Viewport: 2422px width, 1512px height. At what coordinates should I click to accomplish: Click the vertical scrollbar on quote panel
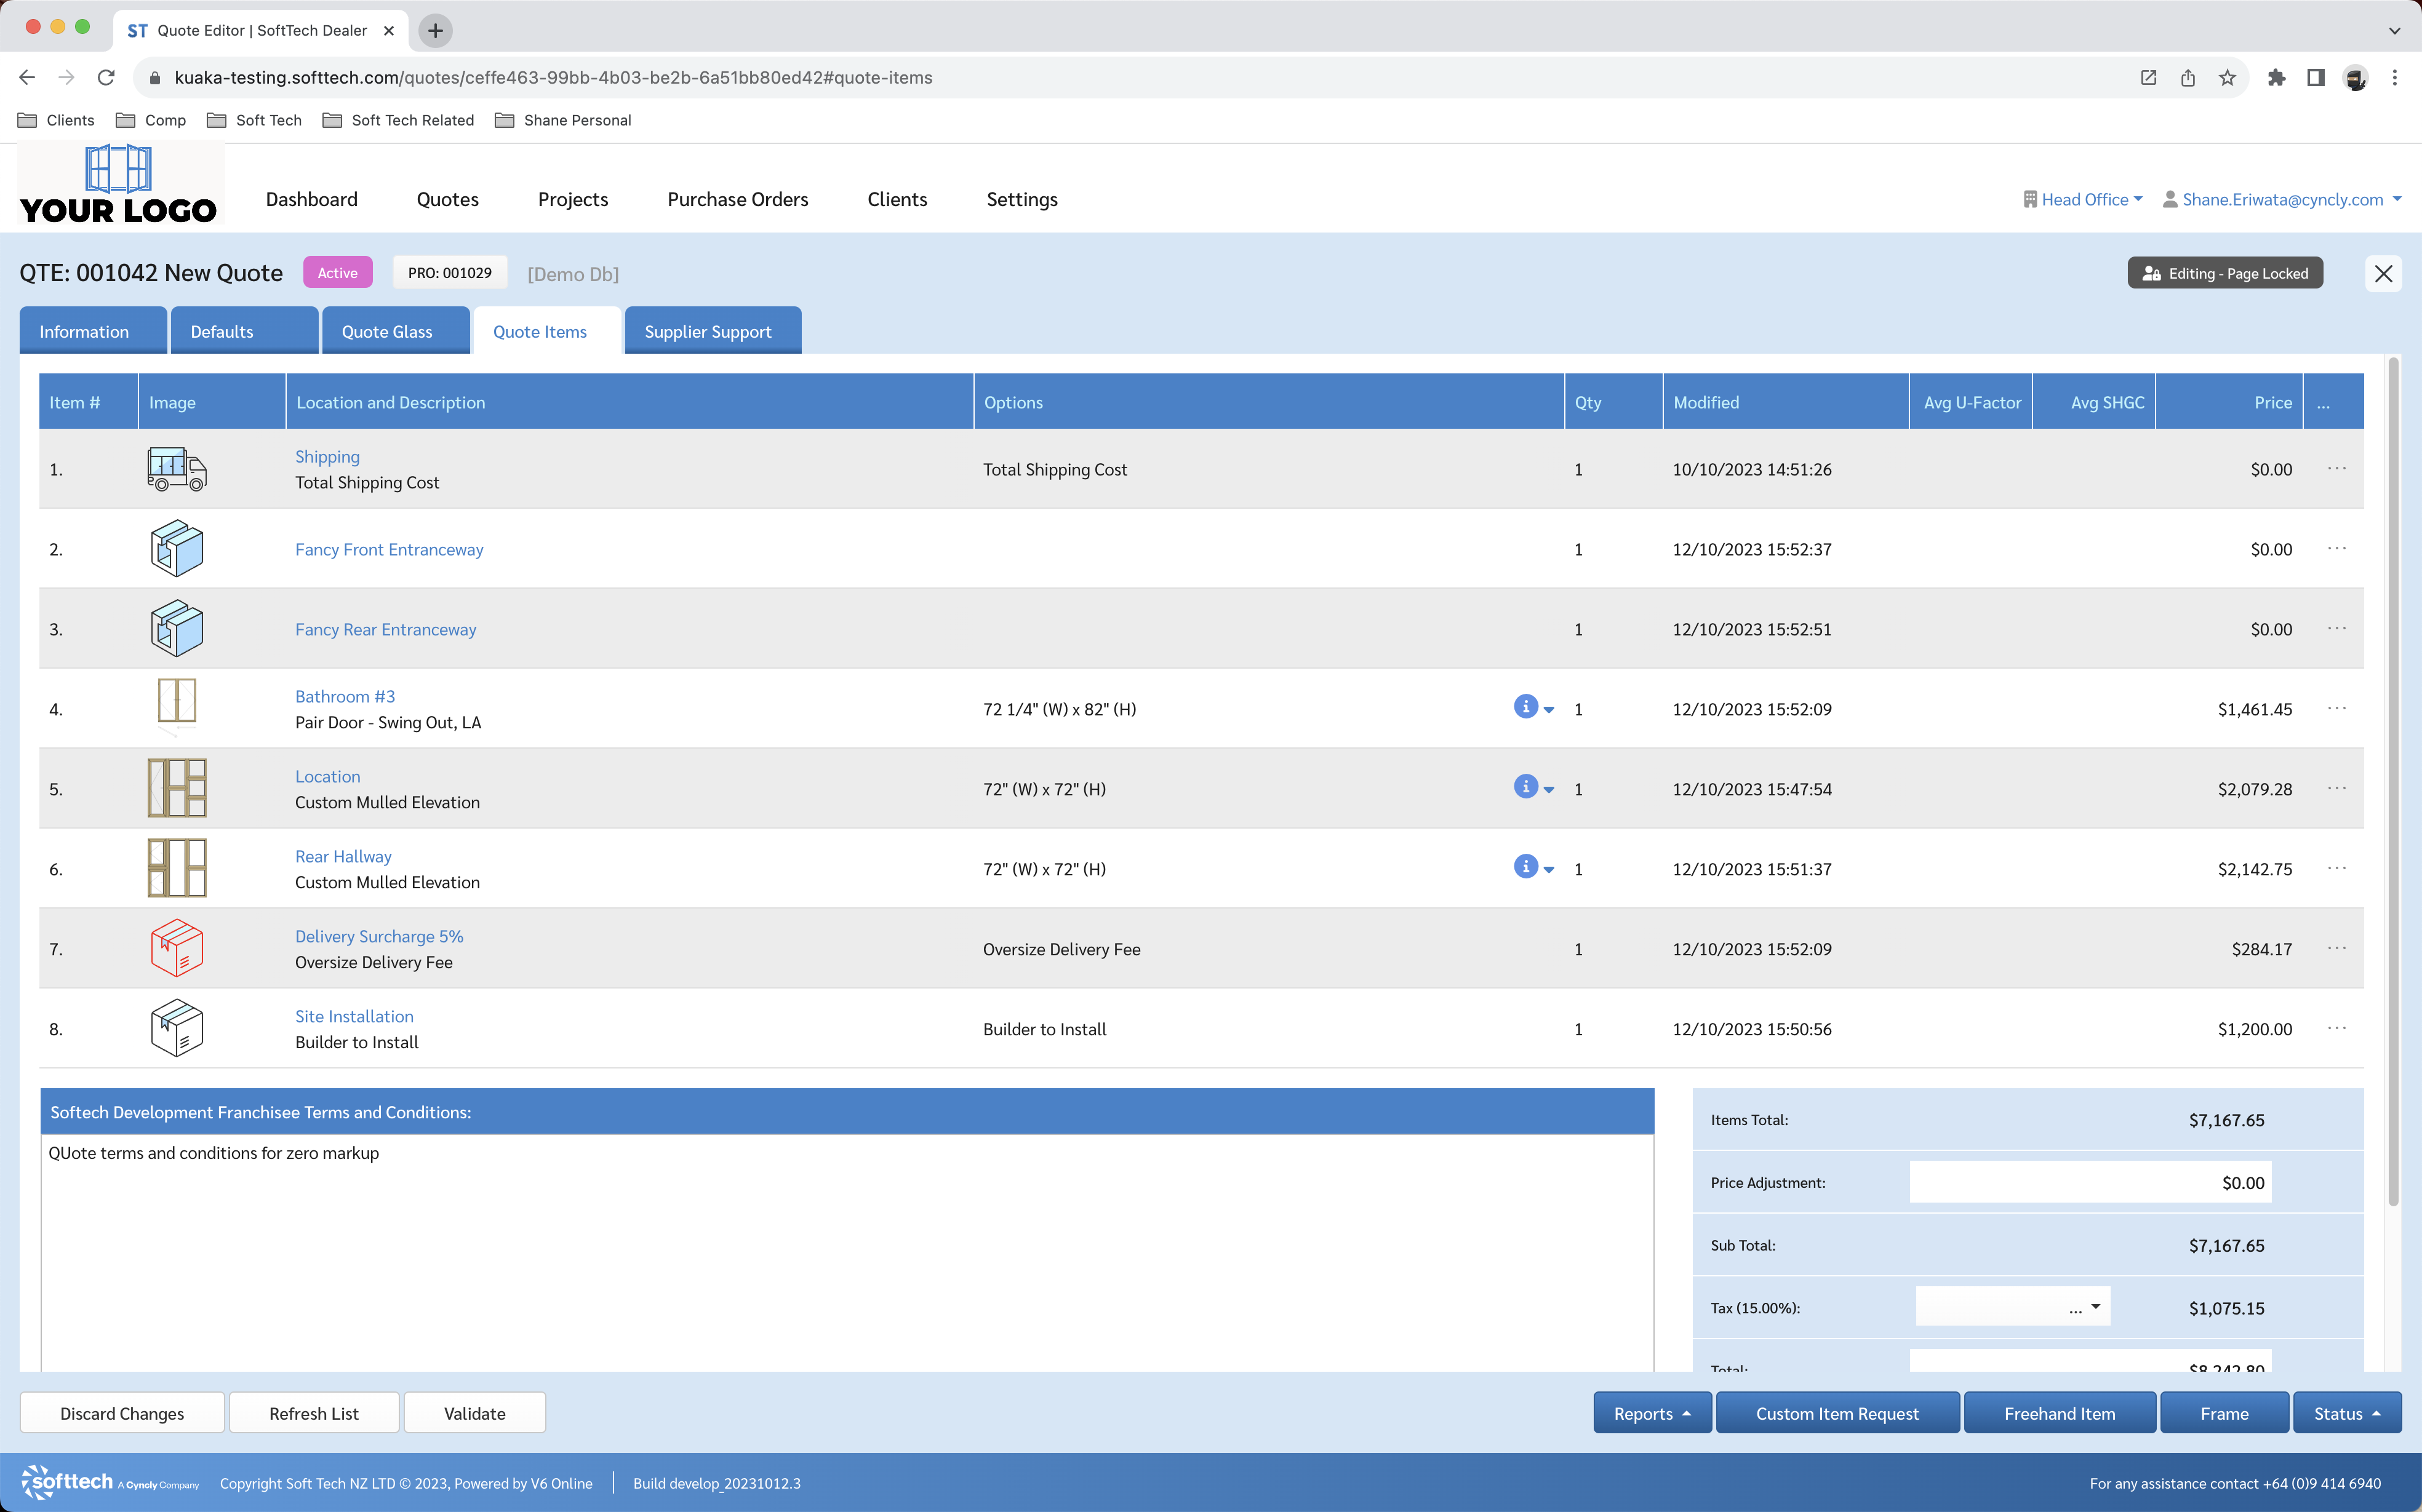(x=2393, y=780)
